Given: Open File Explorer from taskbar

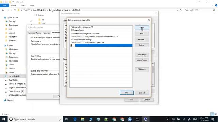Looking at the screenshot, I should [x=82, y=119].
